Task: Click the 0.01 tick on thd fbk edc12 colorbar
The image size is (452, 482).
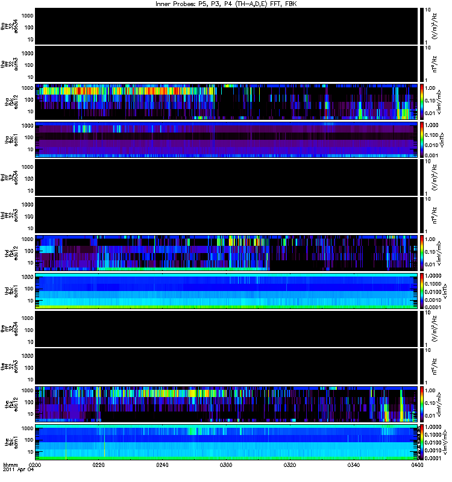Action: click(430, 264)
